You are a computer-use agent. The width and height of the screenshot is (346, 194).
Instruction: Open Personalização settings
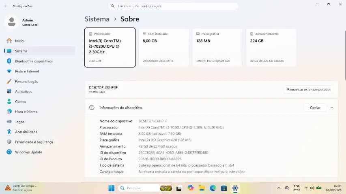click(39, 81)
